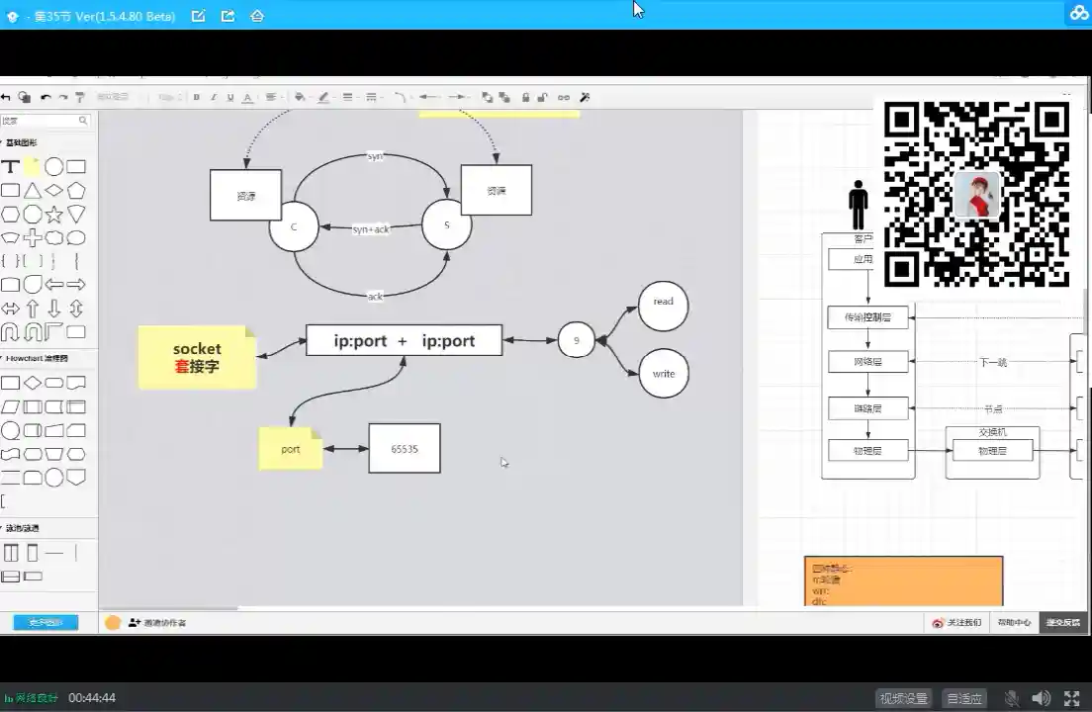Choose the left arrow shape
This screenshot has height=712, width=1092.
click(x=53, y=285)
